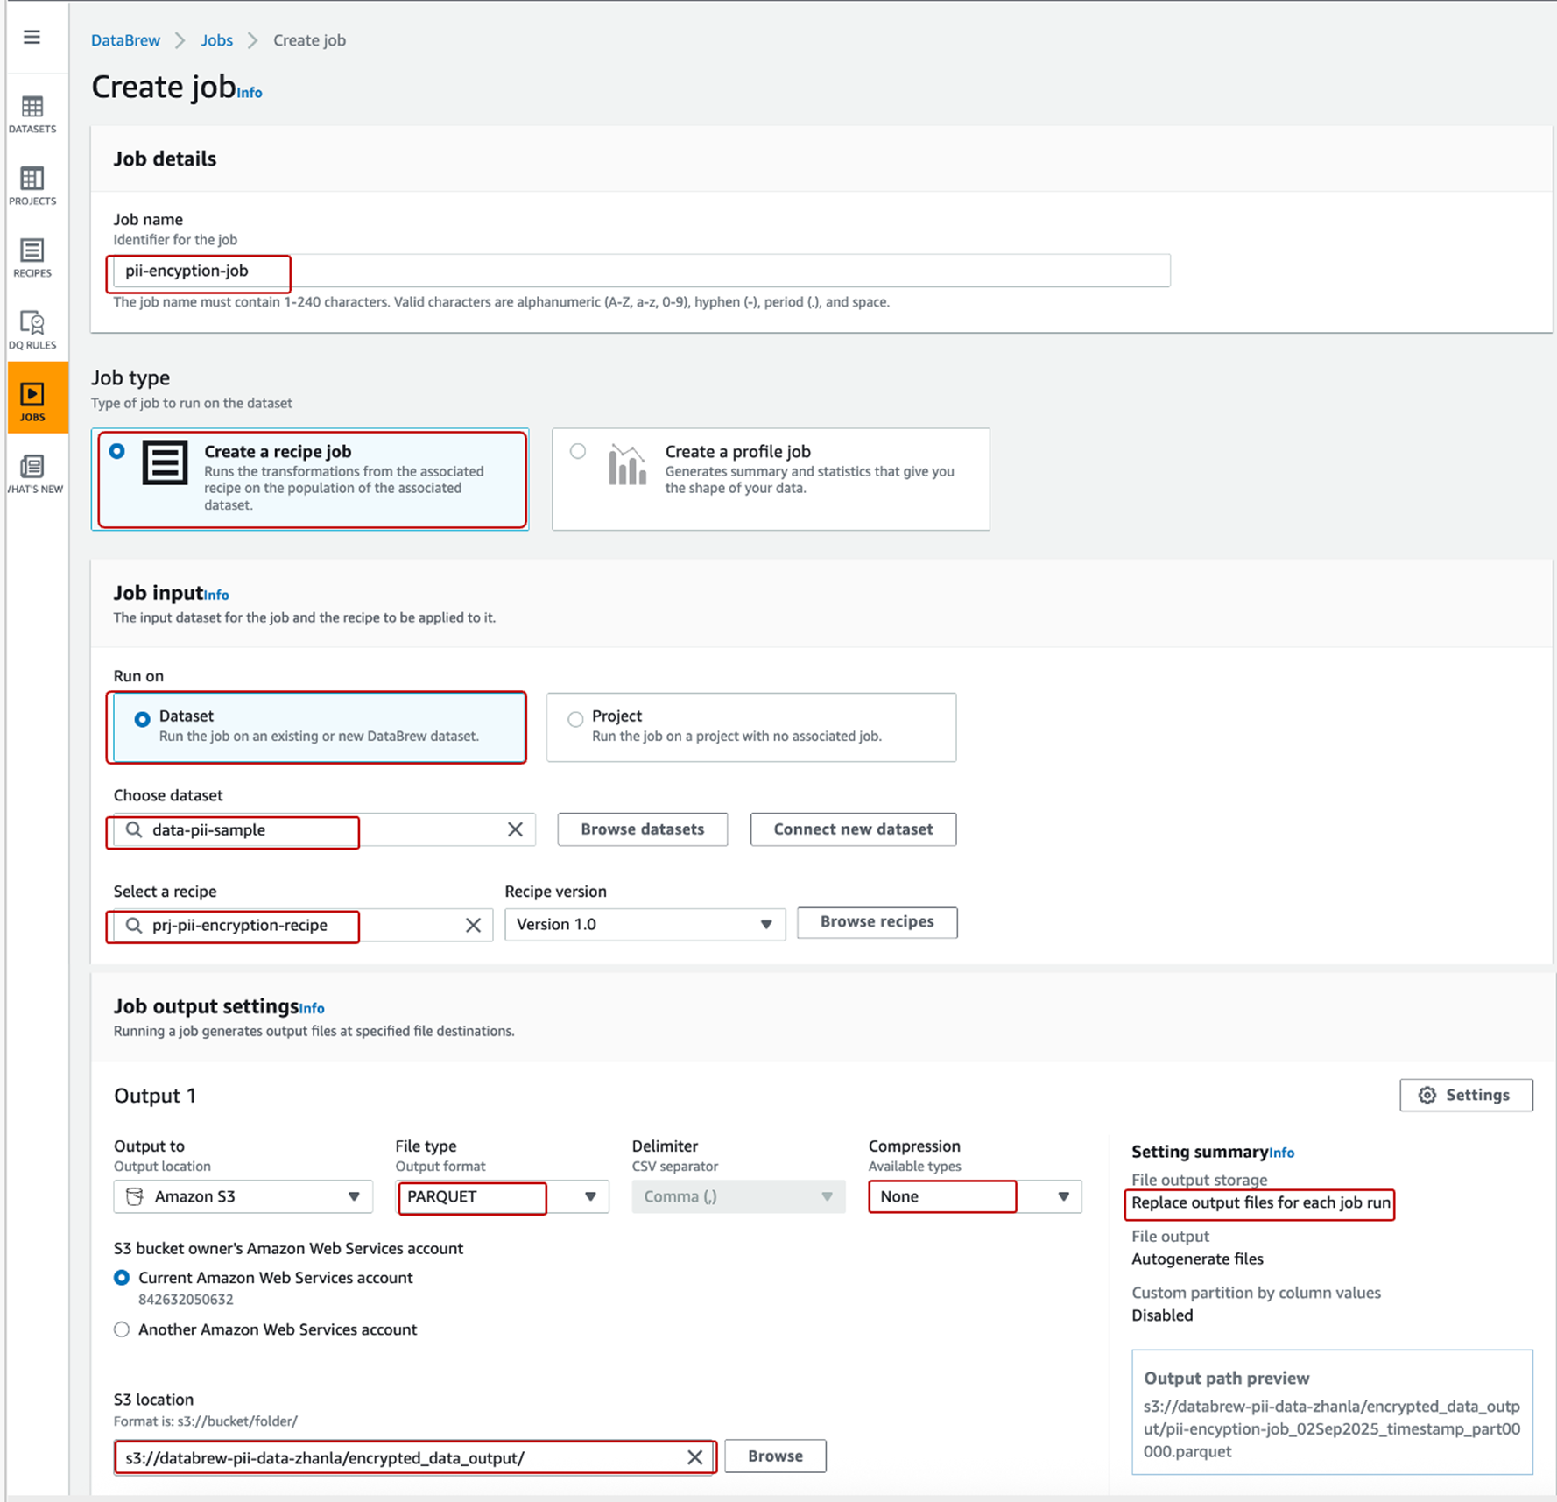Choose Project as the Run on option
This screenshot has width=1557, height=1502.
(x=575, y=719)
